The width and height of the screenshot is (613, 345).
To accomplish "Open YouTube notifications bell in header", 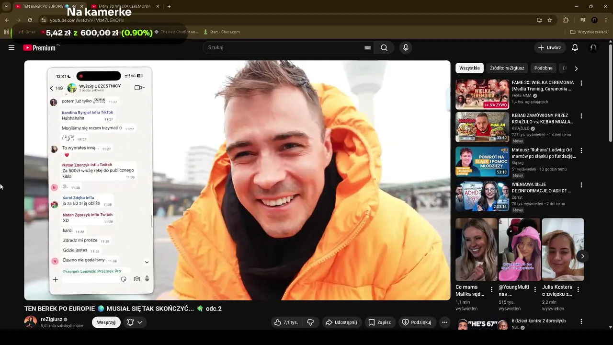I will 575,47.
